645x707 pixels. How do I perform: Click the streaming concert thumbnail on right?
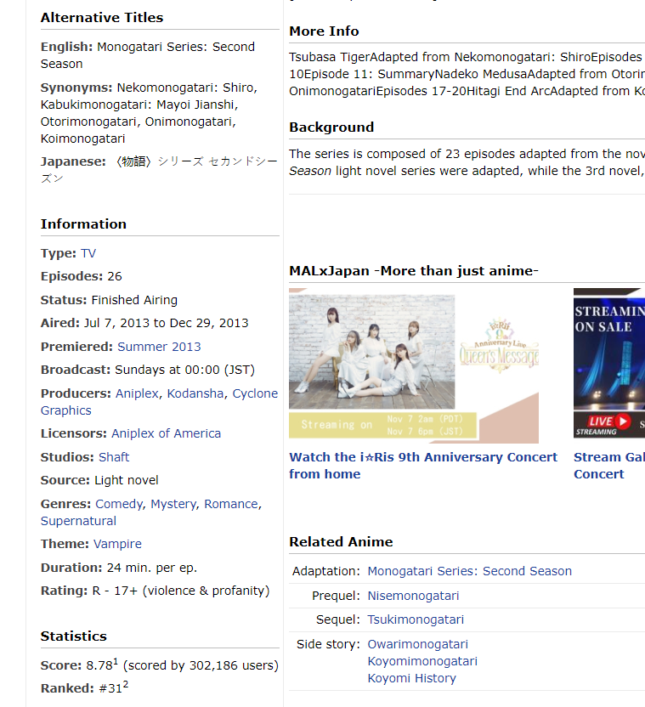pos(608,365)
